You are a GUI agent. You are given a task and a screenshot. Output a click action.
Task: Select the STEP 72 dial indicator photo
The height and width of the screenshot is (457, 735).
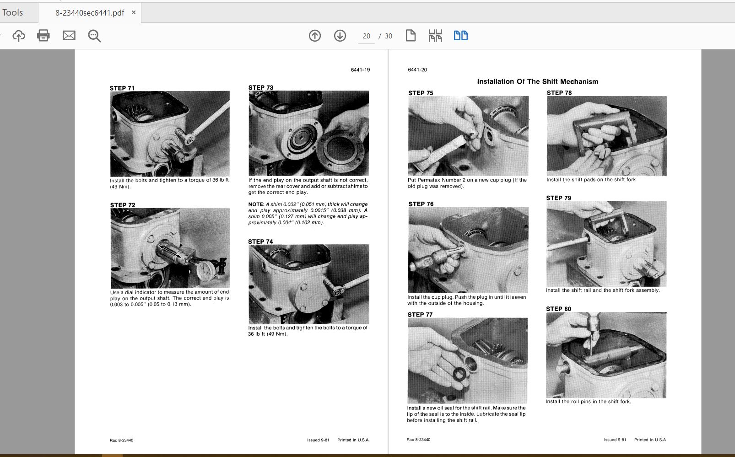click(x=170, y=248)
